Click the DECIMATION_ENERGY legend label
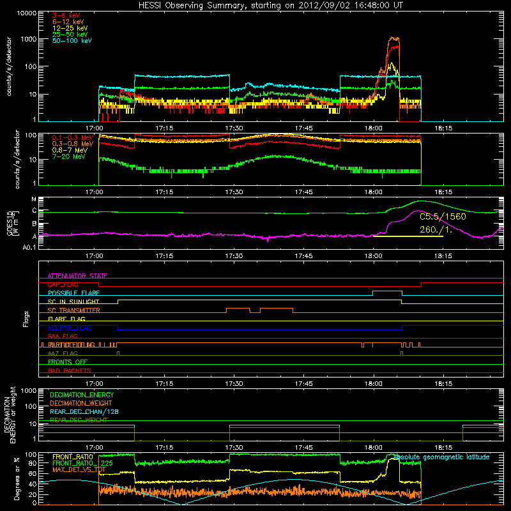The image size is (511, 511). point(82,395)
